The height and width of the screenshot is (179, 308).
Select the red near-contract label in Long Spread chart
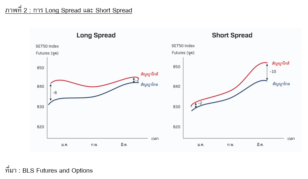149,74
